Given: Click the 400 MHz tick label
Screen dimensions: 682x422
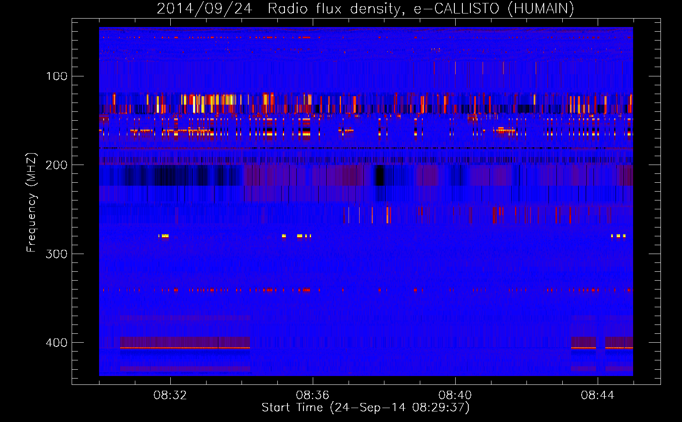Looking at the screenshot, I should pos(57,343).
